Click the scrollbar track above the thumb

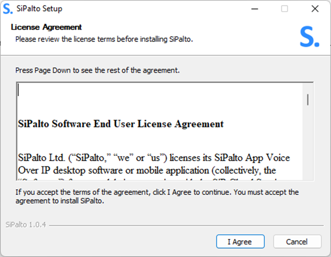pyautogui.click(x=308, y=89)
